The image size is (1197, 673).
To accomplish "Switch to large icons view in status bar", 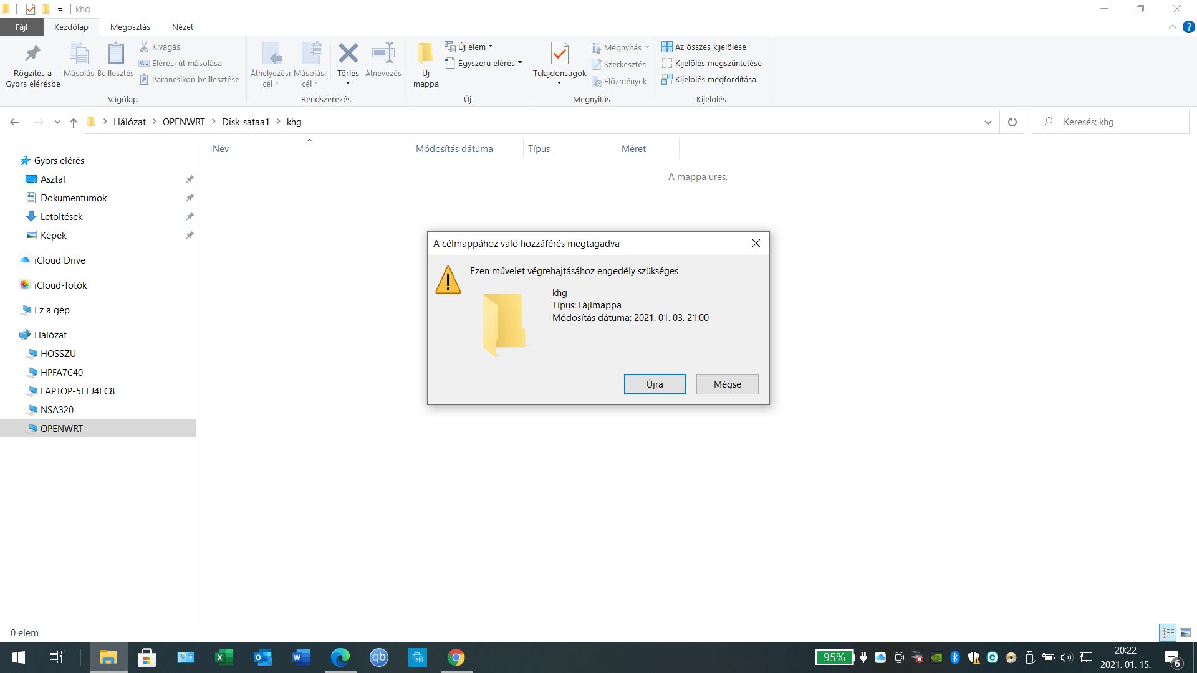I will click(x=1185, y=632).
